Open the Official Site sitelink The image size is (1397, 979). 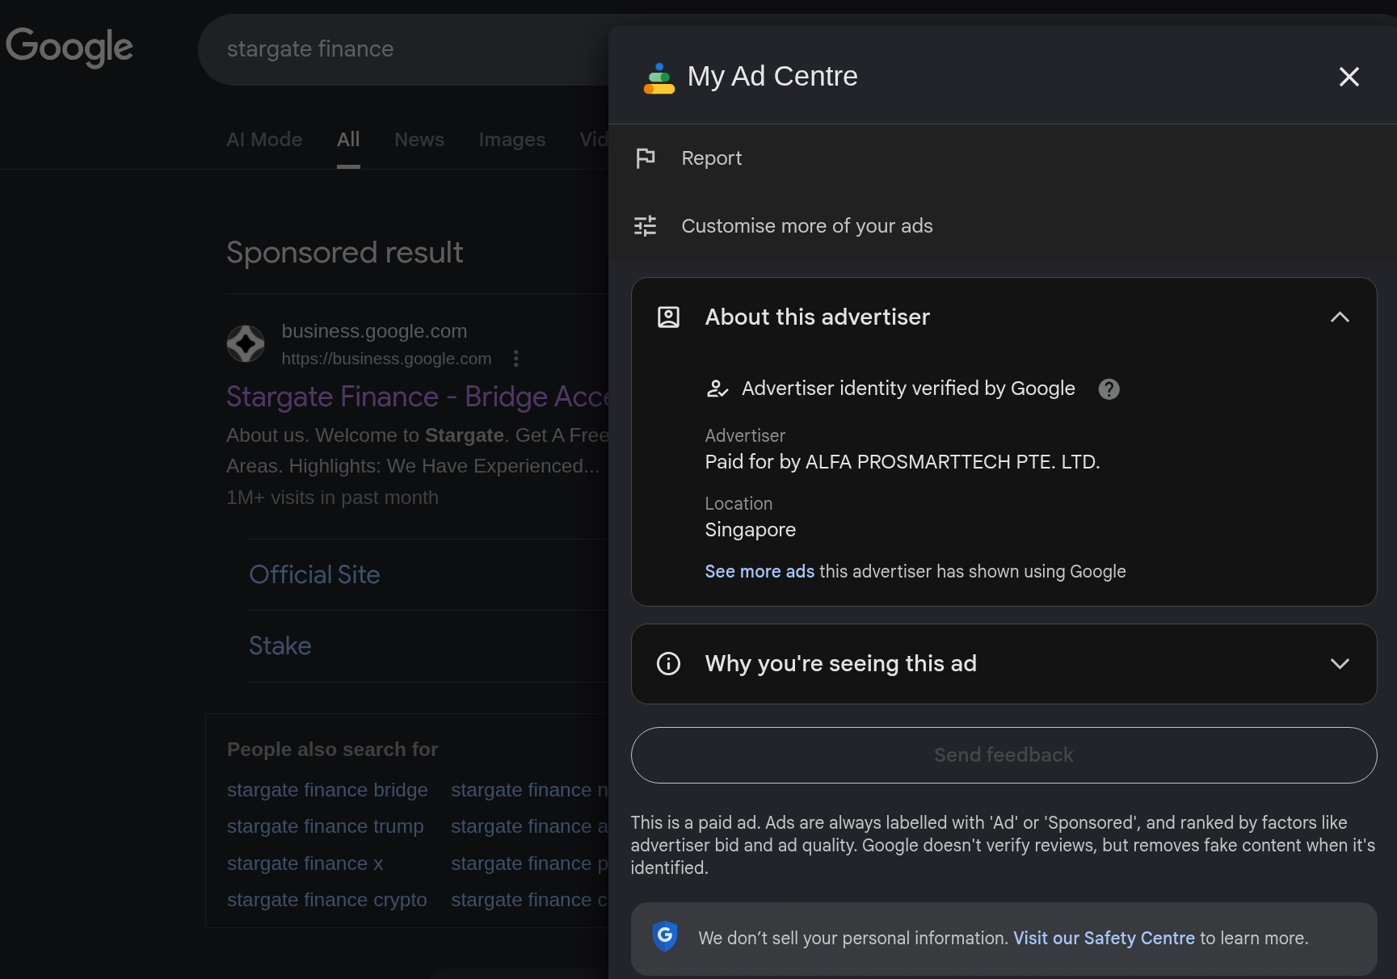click(314, 575)
